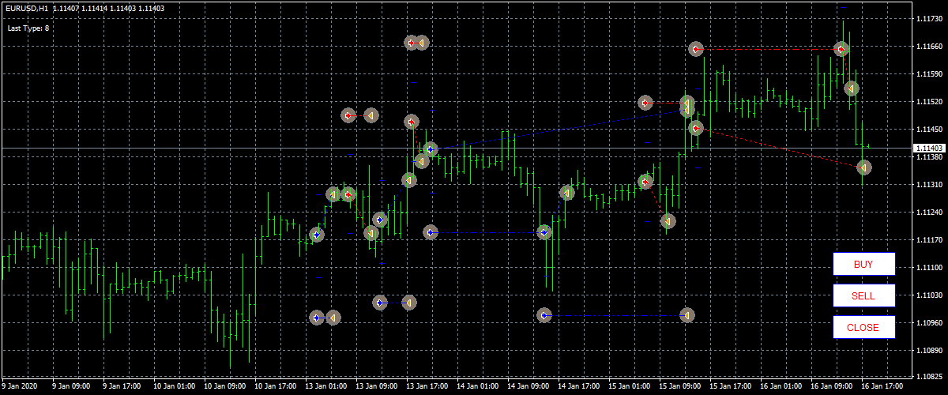Click the 1.11240 price axis label
The height and width of the screenshot is (395, 948).
929,213
